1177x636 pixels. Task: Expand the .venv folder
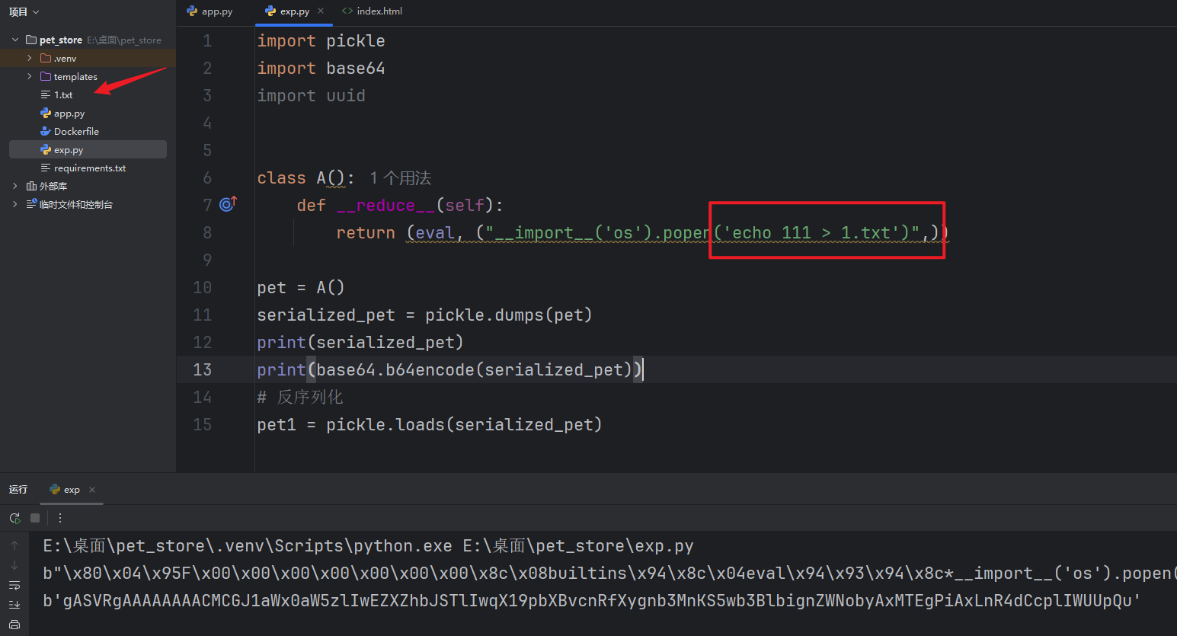(30, 58)
